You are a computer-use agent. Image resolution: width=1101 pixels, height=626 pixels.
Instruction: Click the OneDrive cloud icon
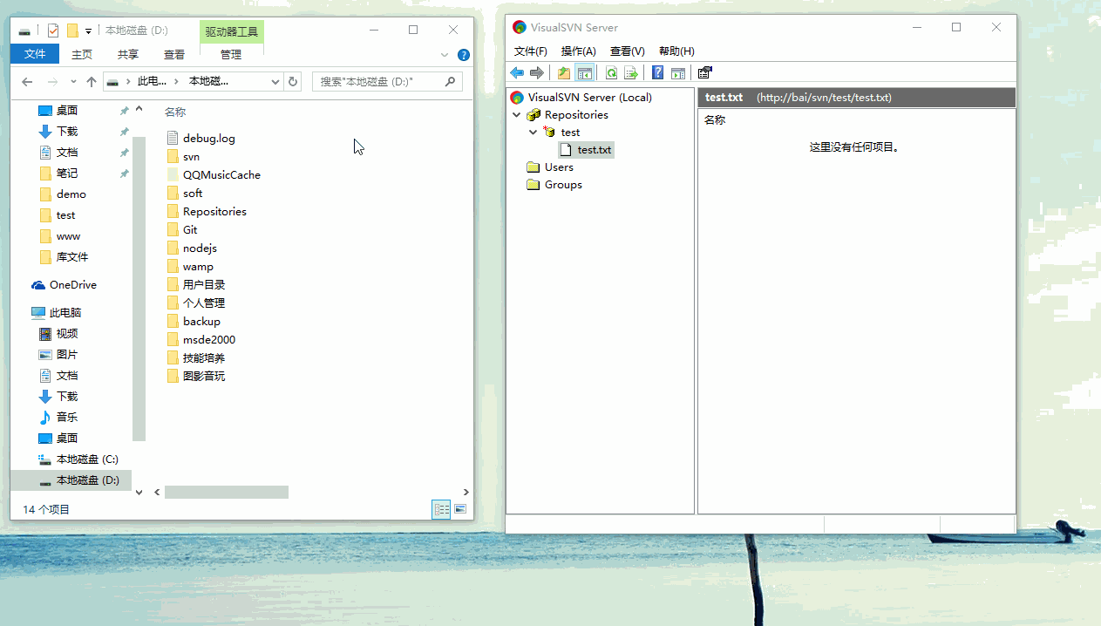coord(38,285)
